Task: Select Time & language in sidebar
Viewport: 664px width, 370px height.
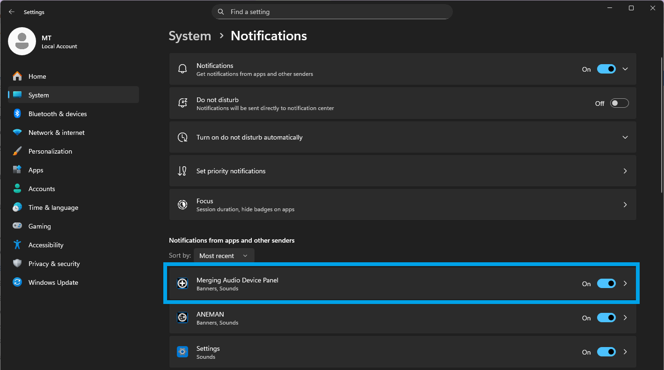Action: (73, 207)
